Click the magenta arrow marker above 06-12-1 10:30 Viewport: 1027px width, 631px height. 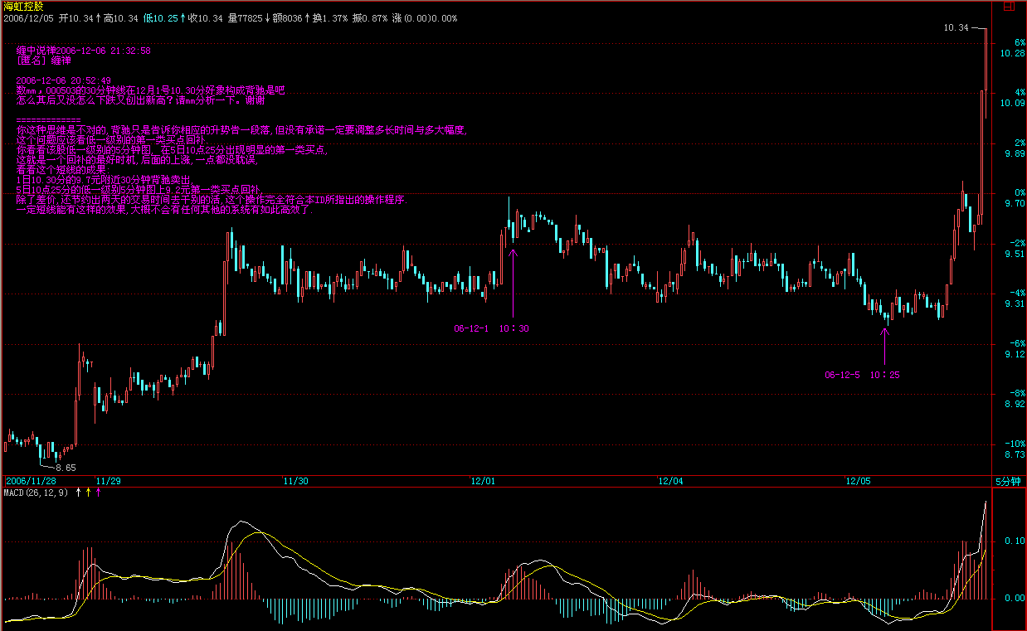click(x=513, y=282)
